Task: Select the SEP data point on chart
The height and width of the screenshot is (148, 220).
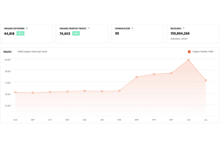Action: [33, 93]
